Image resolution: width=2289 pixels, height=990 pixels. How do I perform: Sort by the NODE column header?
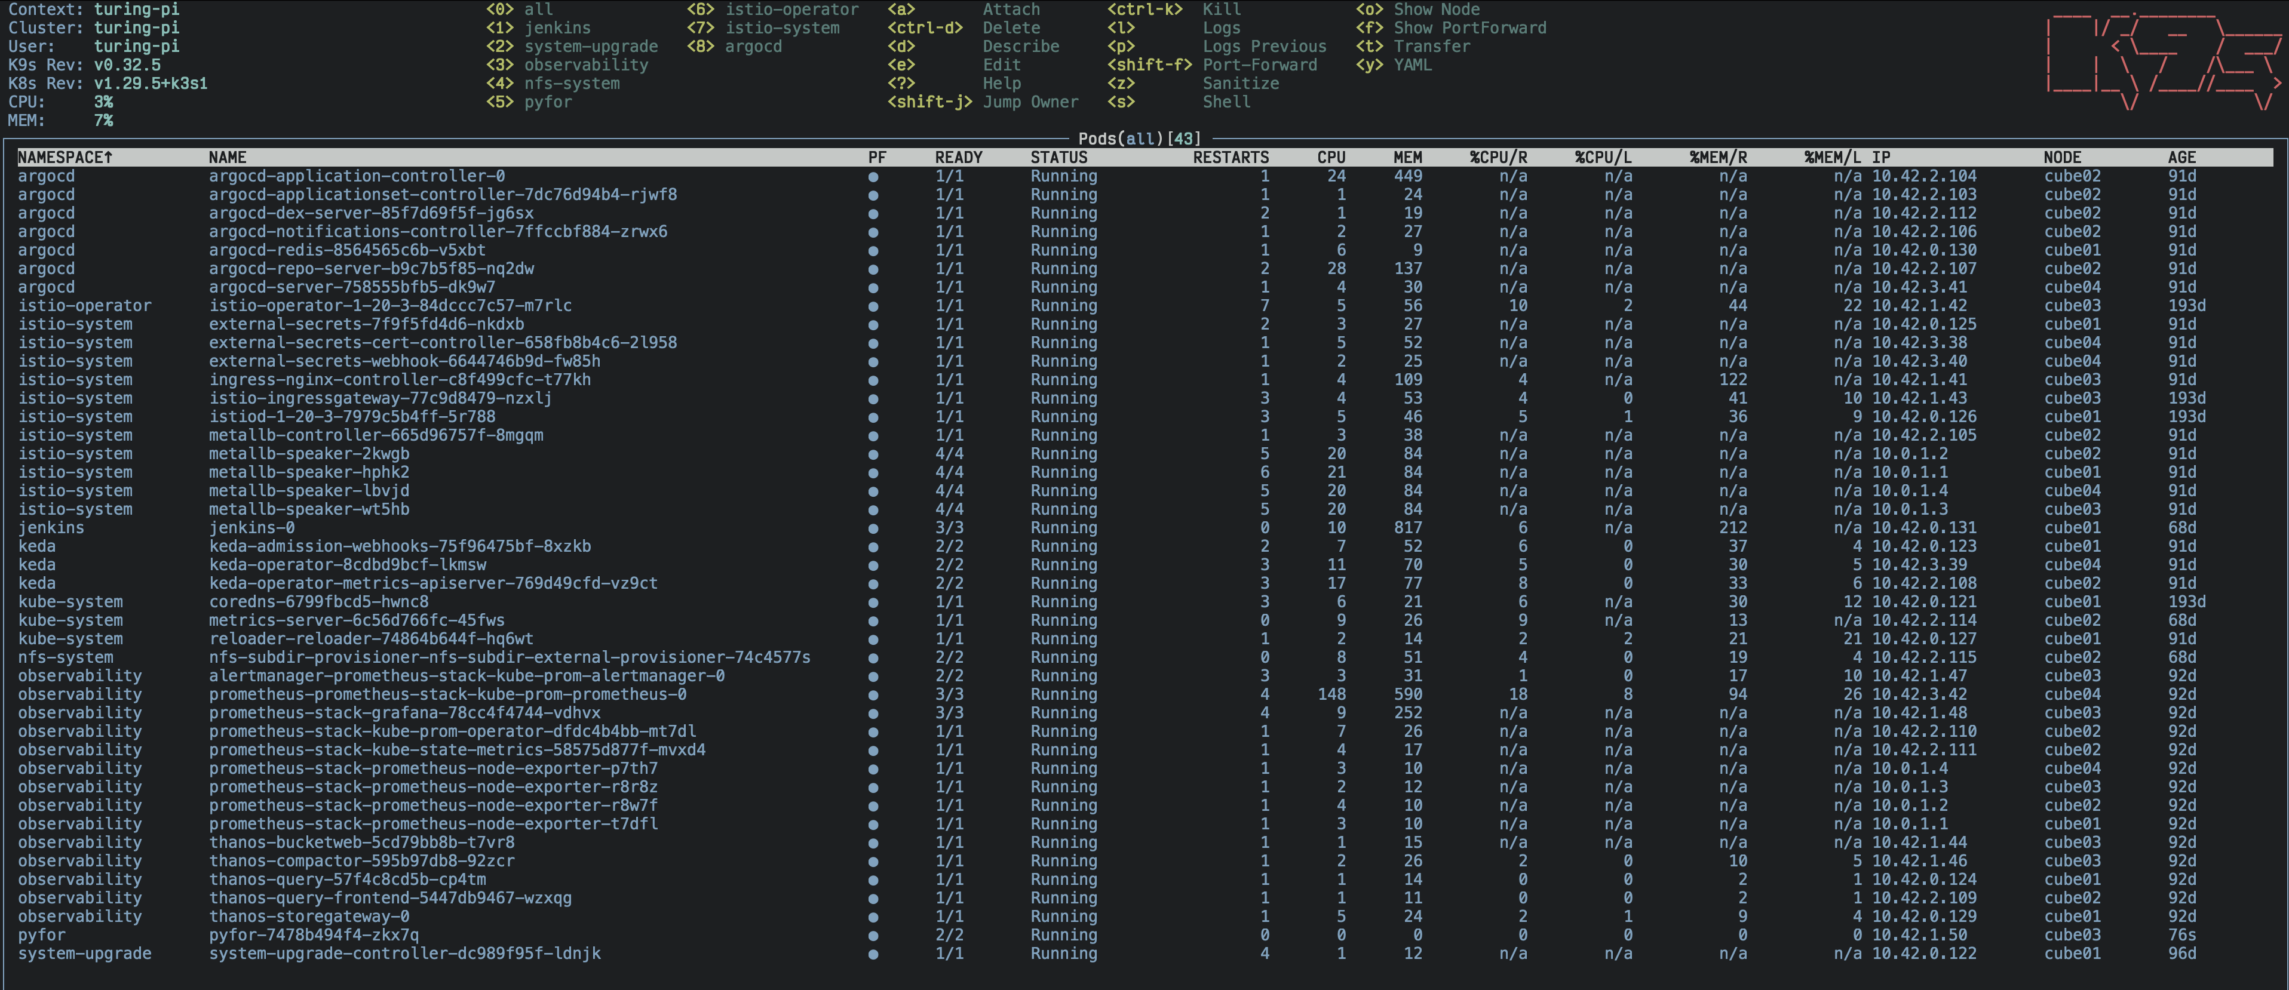pos(2063,157)
